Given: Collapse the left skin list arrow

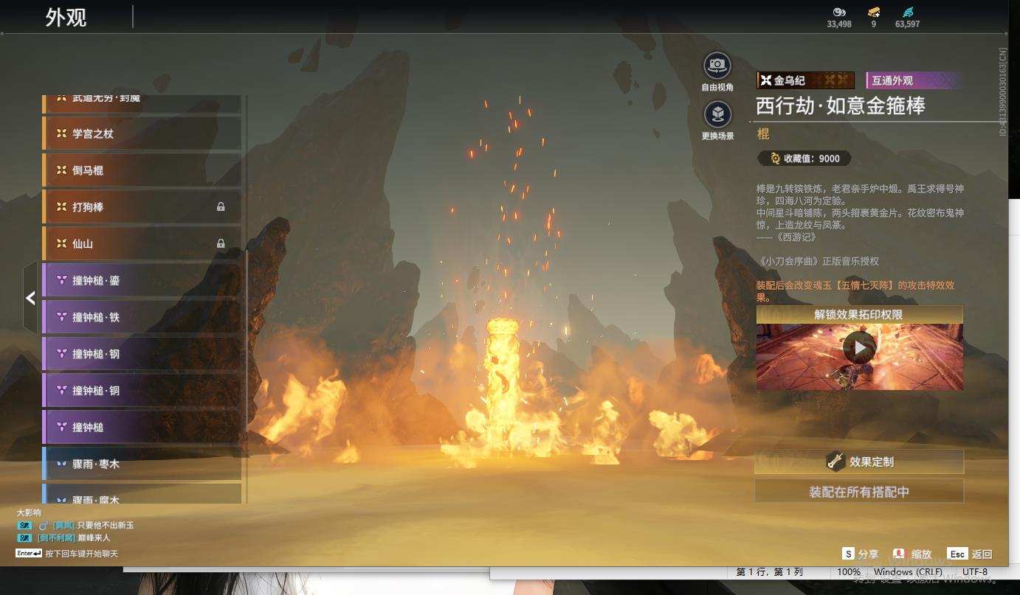Looking at the screenshot, I should point(30,298).
